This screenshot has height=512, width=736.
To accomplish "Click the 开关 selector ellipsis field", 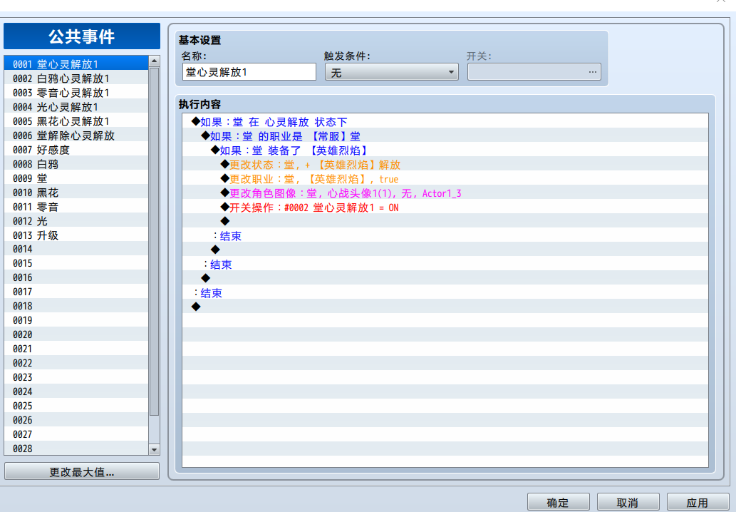I will coord(534,72).
